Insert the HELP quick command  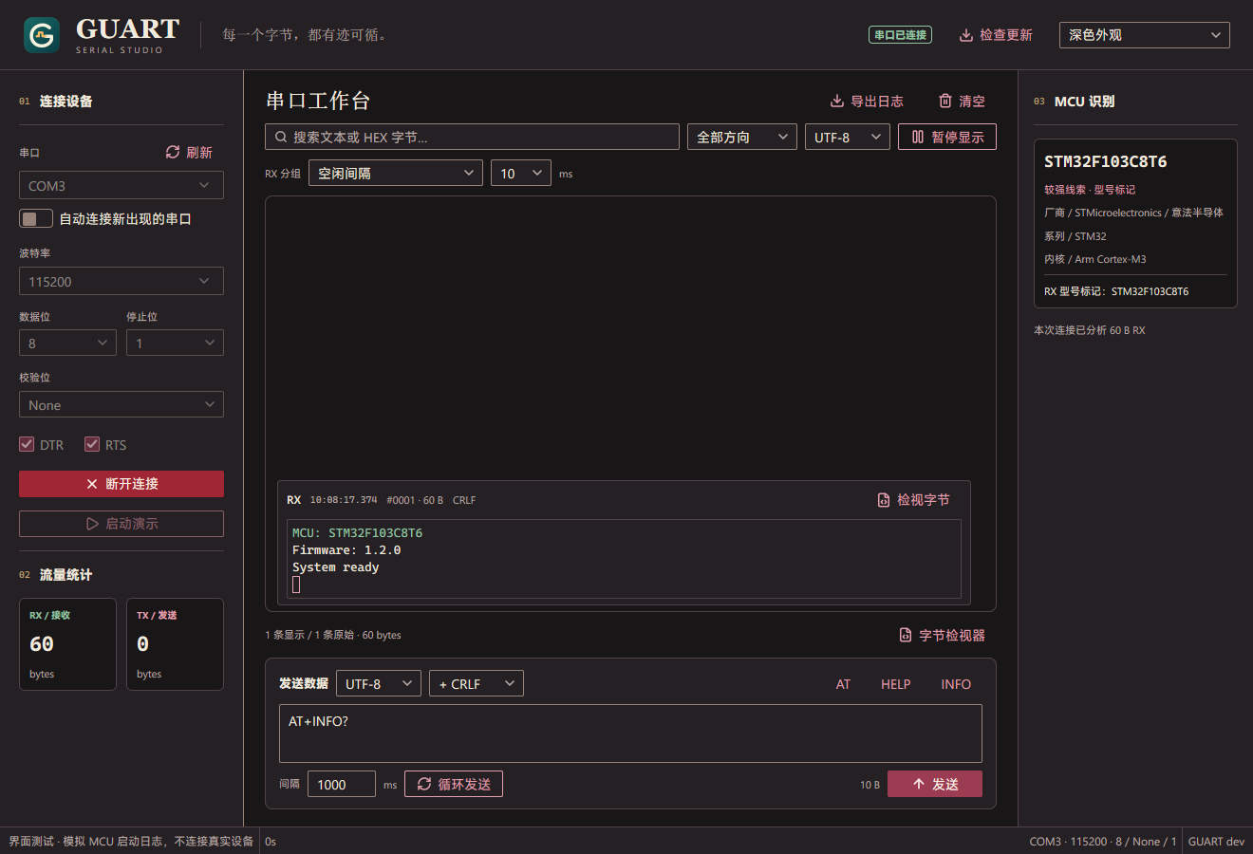point(895,684)
